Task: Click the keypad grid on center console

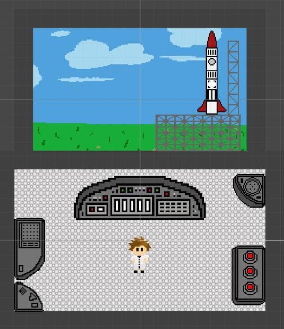Action: pos(174,208)
